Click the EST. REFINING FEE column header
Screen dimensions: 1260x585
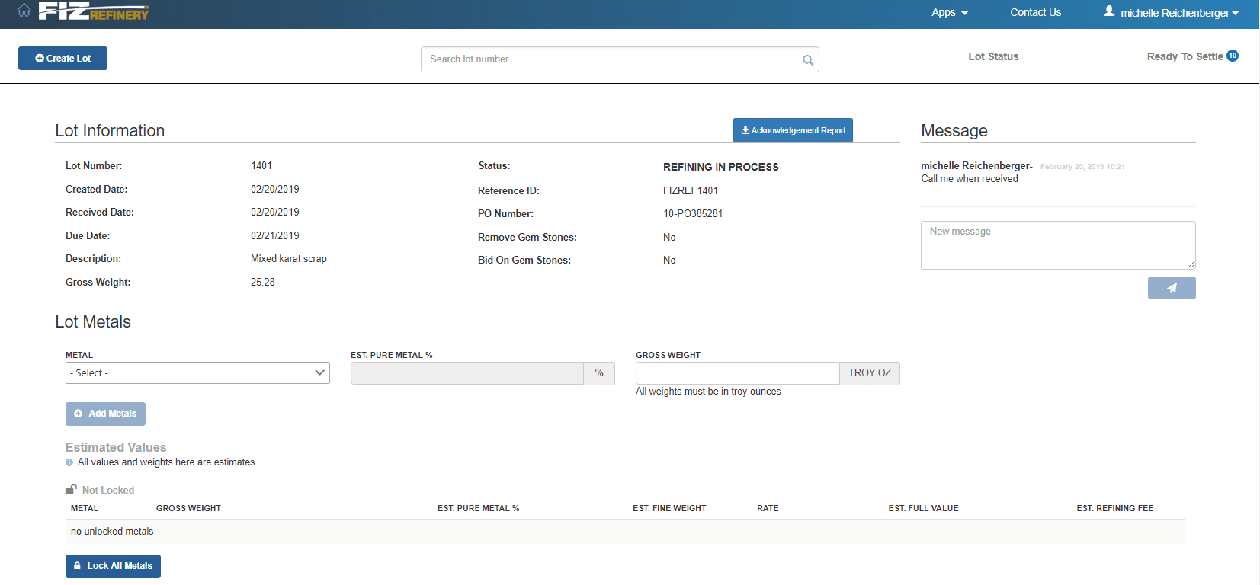click(x=1115, y=508)
